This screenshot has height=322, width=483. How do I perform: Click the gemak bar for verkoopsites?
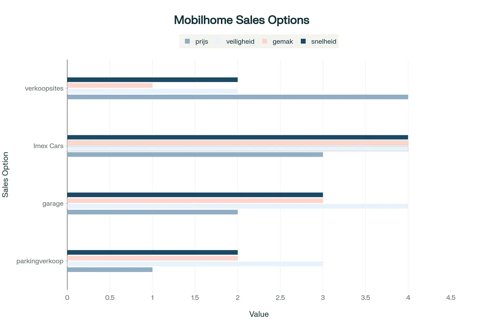pos(110,86)
